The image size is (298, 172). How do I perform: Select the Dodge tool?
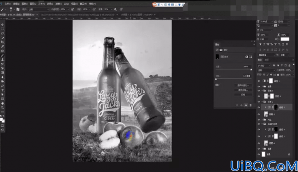coord(3,82)
